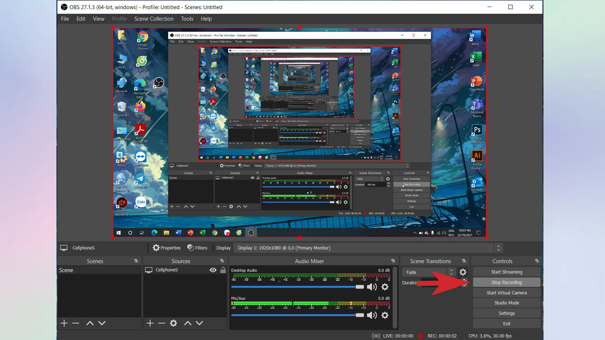The height and width of the screenshot is (340, 605).
Task: Click the 'LIVE: 00:00:00' status text
Action: (x=398, y=335)
